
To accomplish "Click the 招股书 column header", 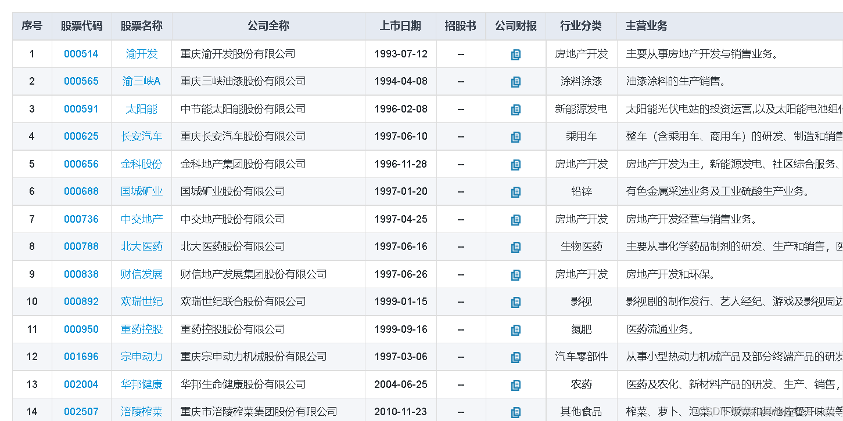I will point(461,26).
